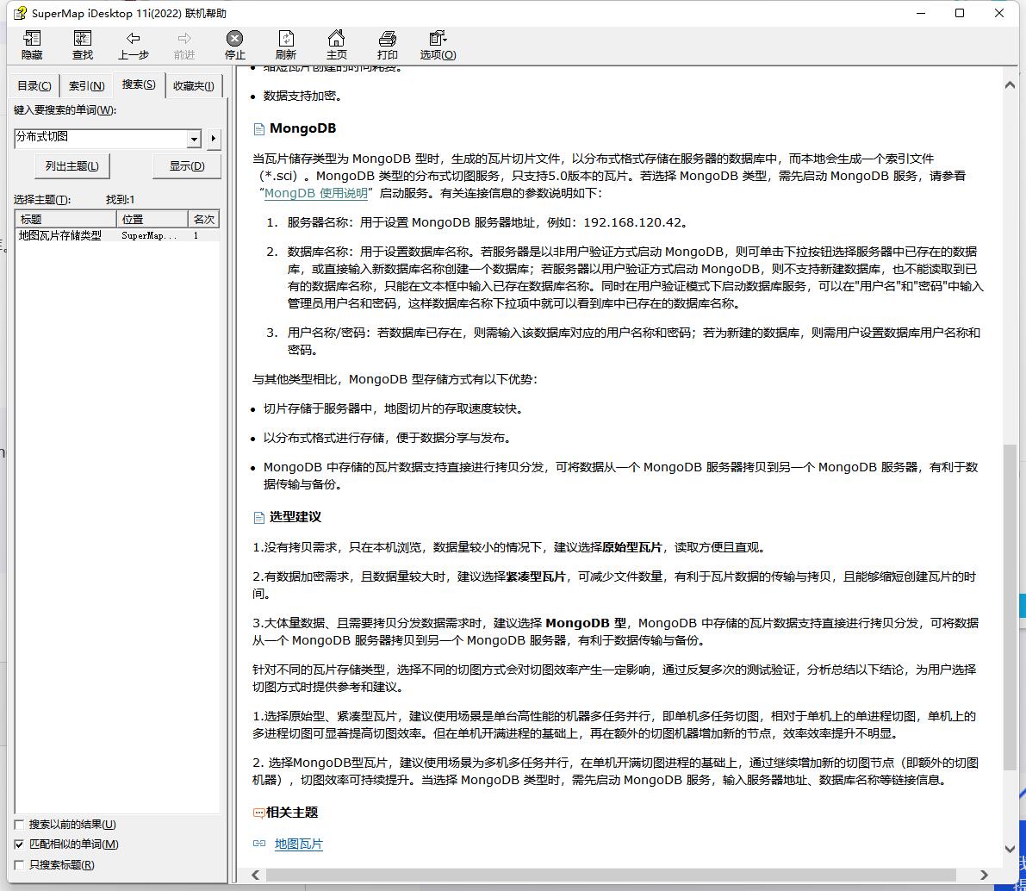Image resolution: width=1026 pixels, height=891 pixels.
Task: Click the SuperMap... location cell
Action: [x=149, y=236]
